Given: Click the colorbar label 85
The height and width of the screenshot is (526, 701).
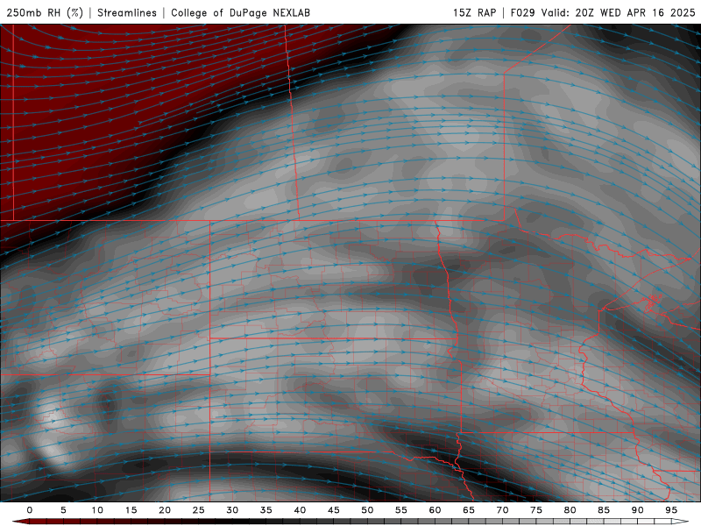Looking at the screenshot, I should [604, 510].
